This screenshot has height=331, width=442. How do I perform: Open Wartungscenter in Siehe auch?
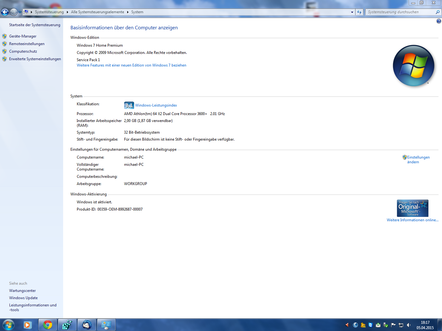22,291
